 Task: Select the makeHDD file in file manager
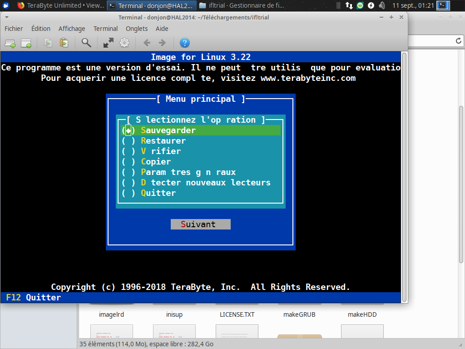coord(362,314)
